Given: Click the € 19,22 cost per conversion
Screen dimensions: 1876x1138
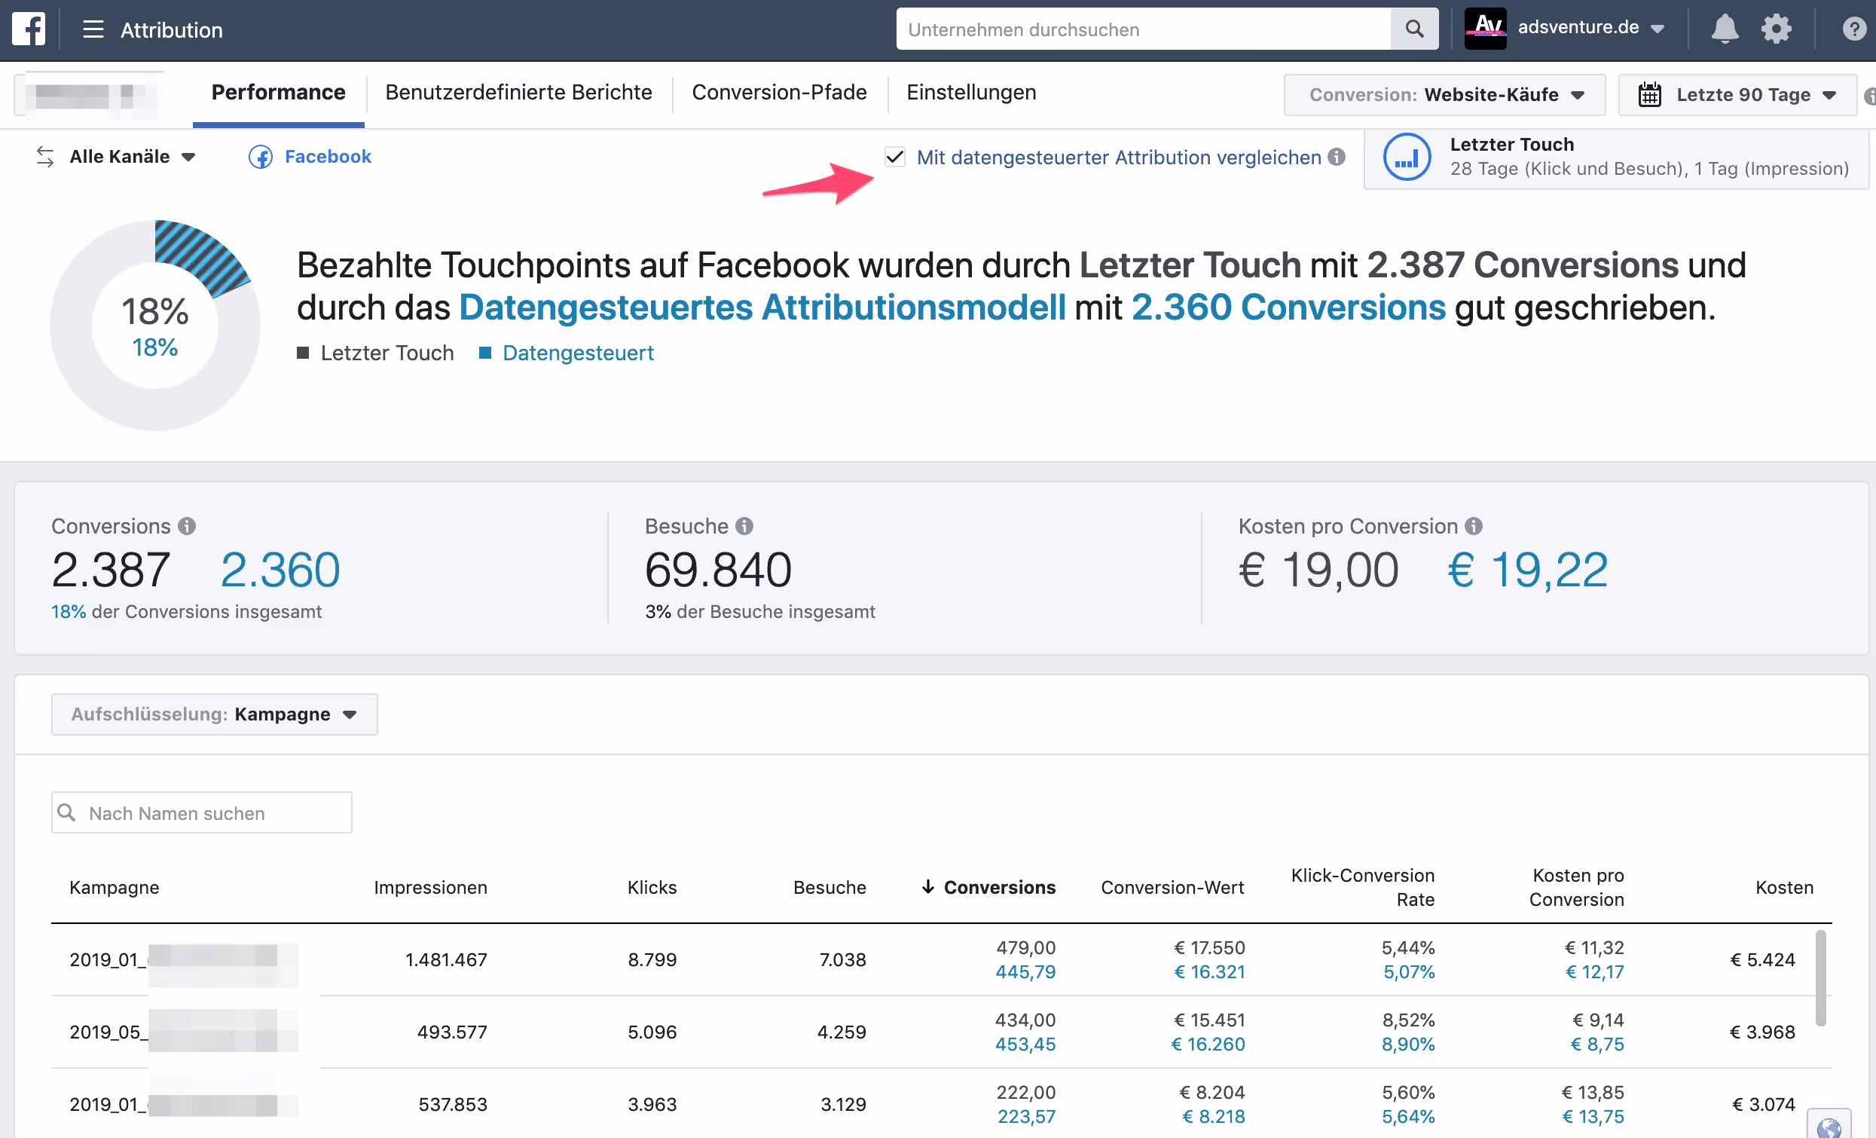Looking at the screenshot, I should pyautogui.click(x=1527, y=569).
